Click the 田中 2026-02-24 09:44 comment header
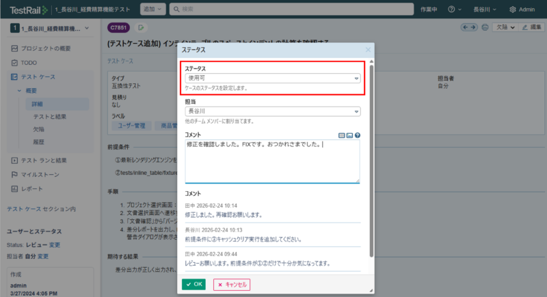 point(211,254)
